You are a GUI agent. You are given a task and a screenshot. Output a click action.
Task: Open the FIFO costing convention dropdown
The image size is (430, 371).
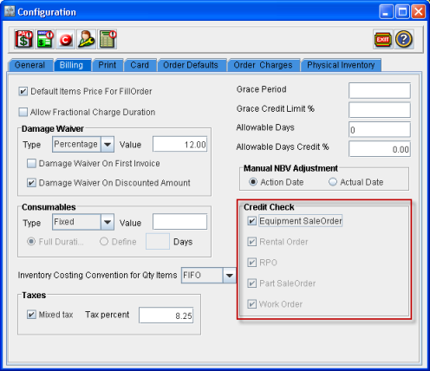click(230, 275)
